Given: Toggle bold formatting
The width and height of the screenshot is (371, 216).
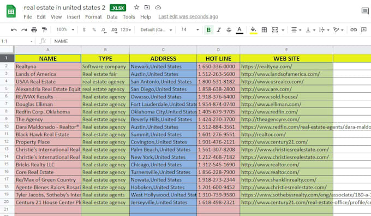Looking at the screenshot, I should [208, 30].
